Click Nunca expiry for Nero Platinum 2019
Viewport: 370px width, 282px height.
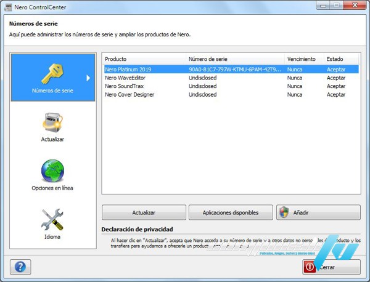pos(295,70)
